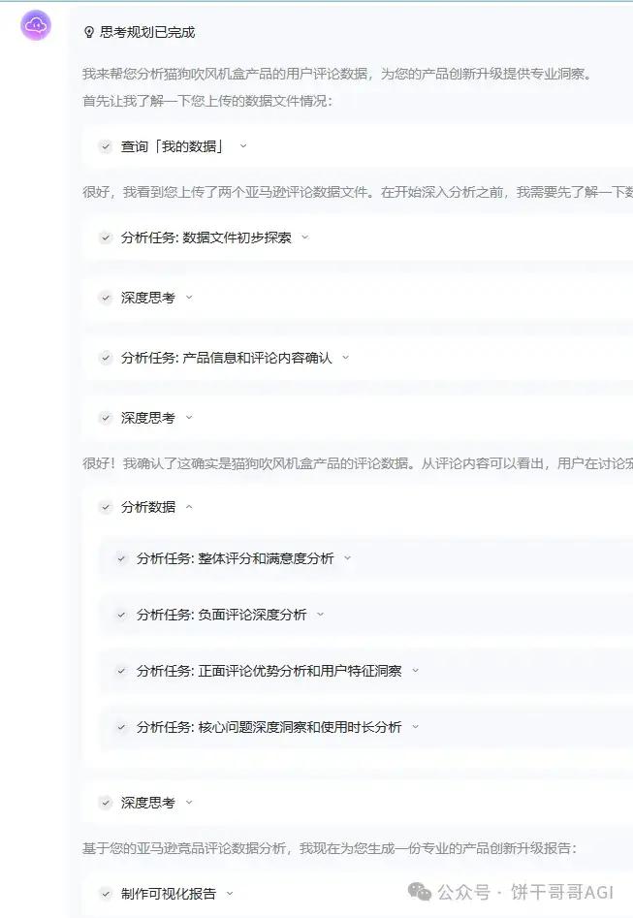
Task: Expand 负面评论深度分析 chevron
Action: [x=320, y=615]
